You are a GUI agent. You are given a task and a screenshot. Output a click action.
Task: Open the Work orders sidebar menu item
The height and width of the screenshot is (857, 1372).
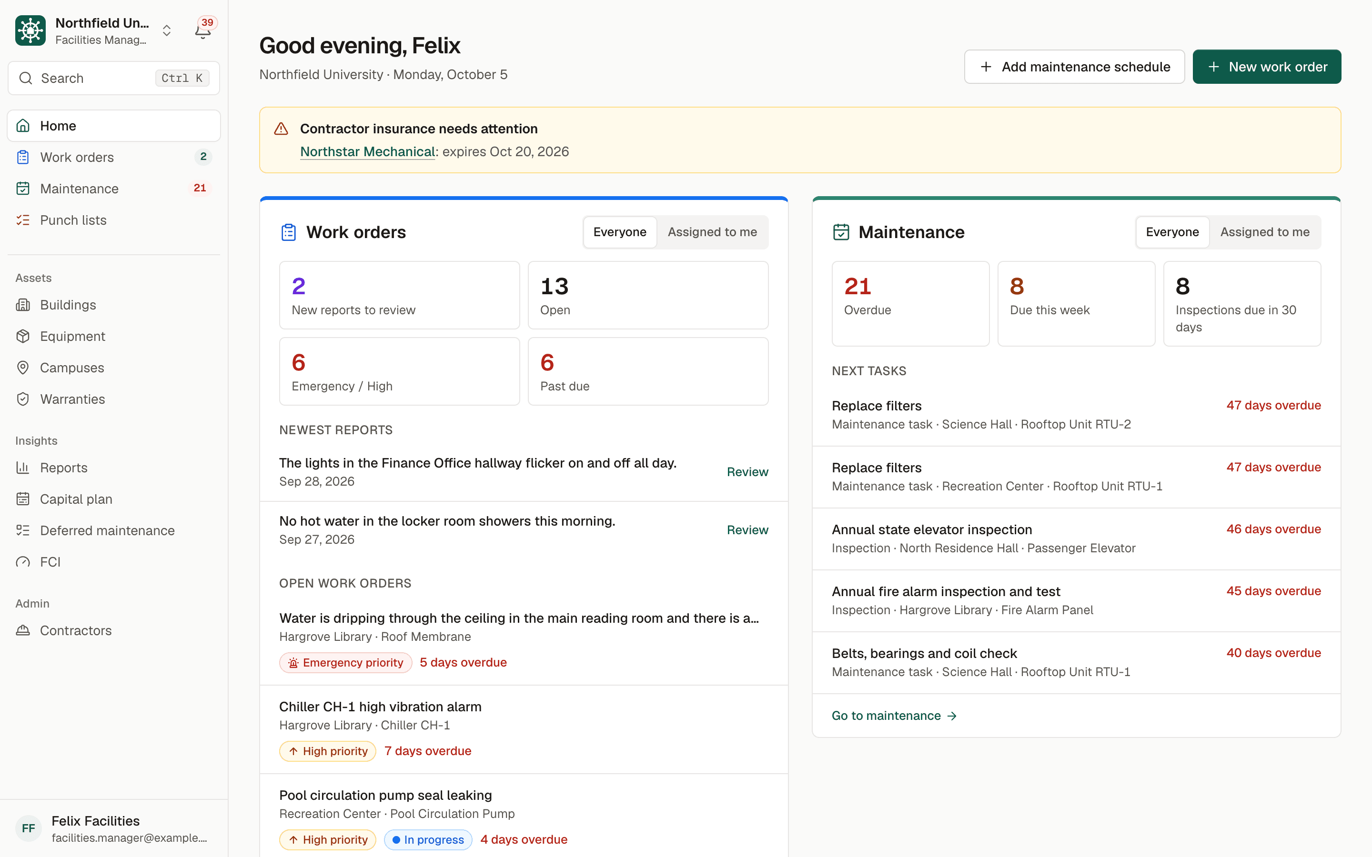(114, 157)
